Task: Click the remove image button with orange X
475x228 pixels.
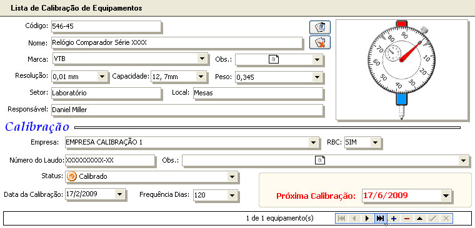Action: click(x=320, y=42)
